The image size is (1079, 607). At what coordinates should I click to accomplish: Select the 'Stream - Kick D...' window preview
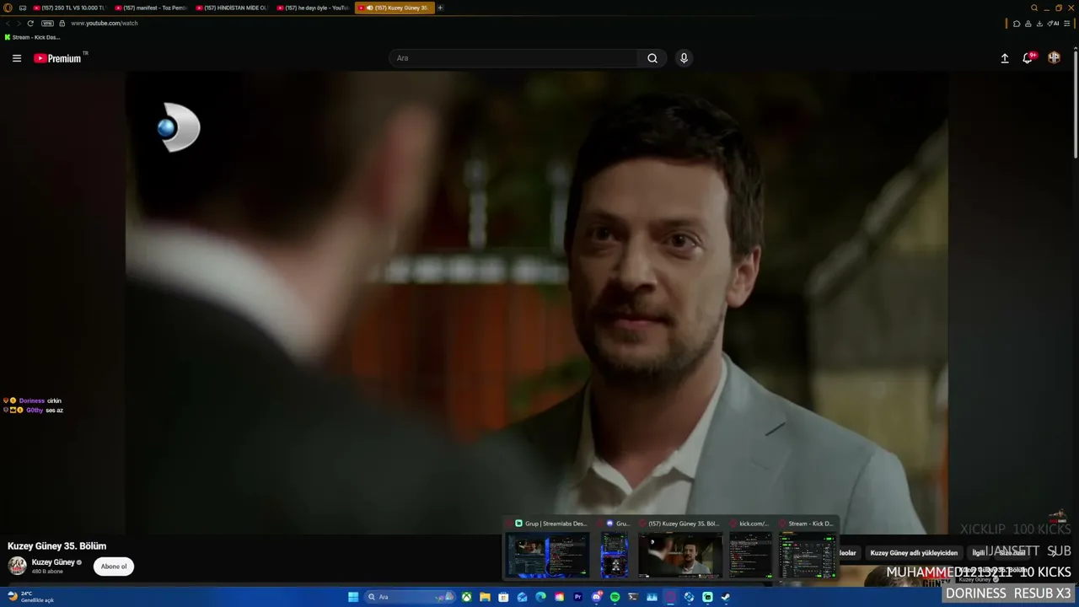(807, 548)
